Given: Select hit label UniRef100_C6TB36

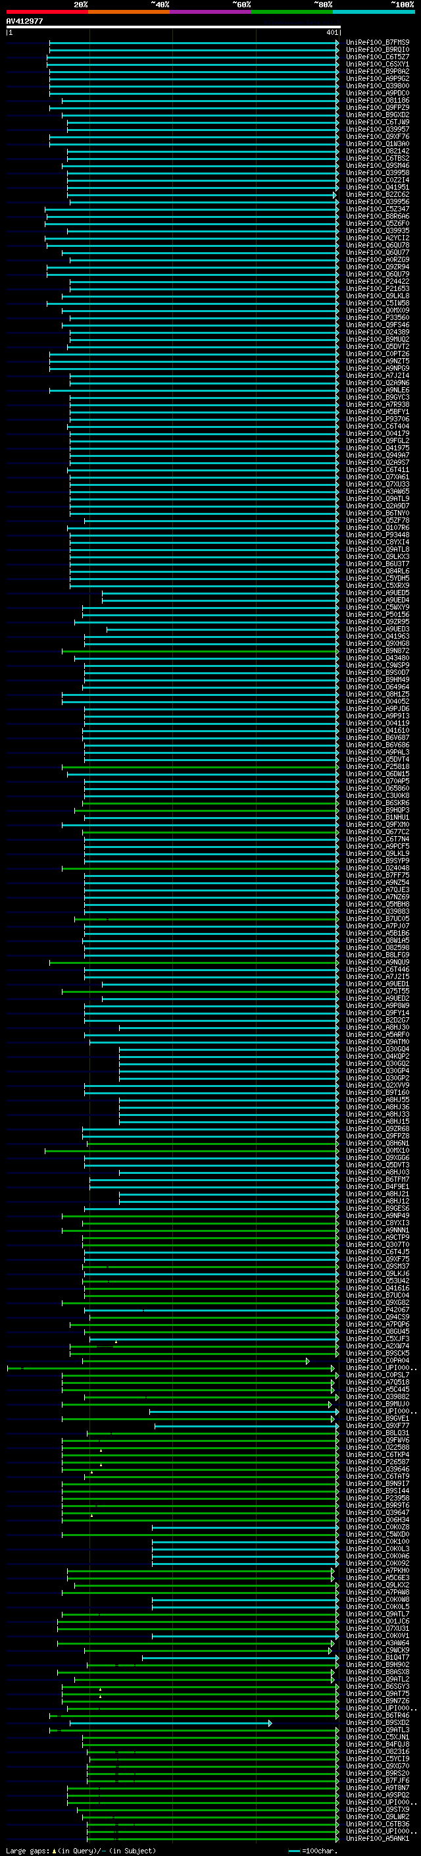Looking at the screenshot, I should tap(377, 1824).
